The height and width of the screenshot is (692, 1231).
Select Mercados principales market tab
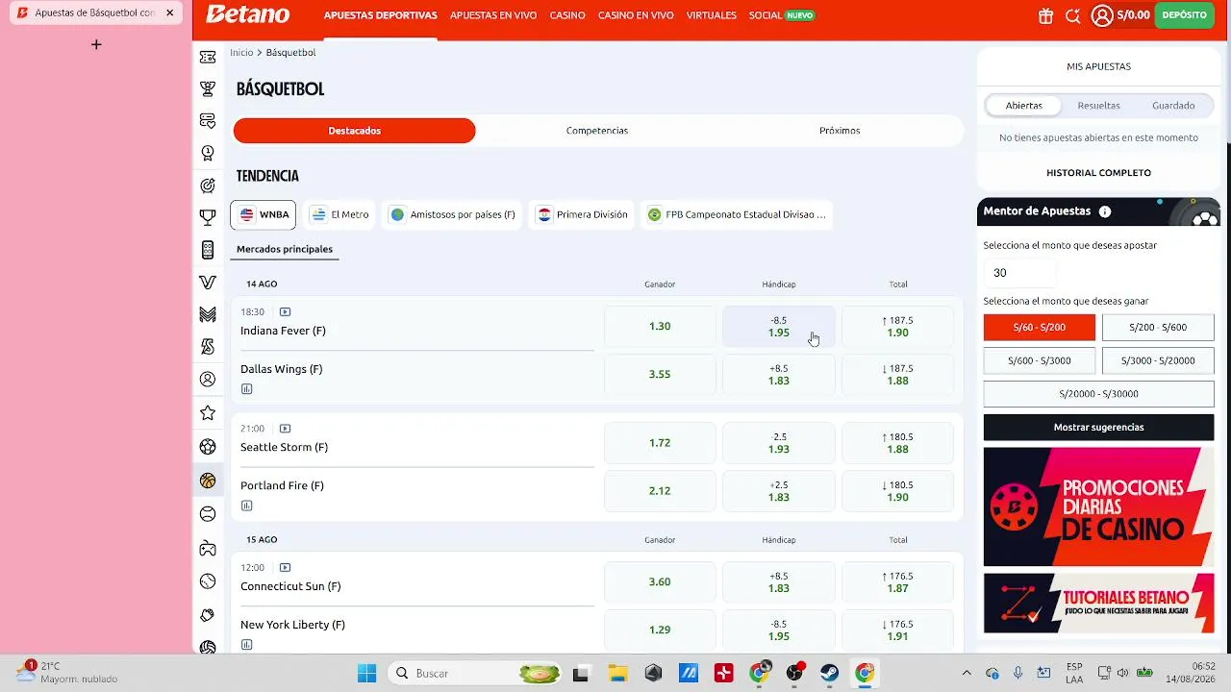pyautogui.click(x=285, y=250)
